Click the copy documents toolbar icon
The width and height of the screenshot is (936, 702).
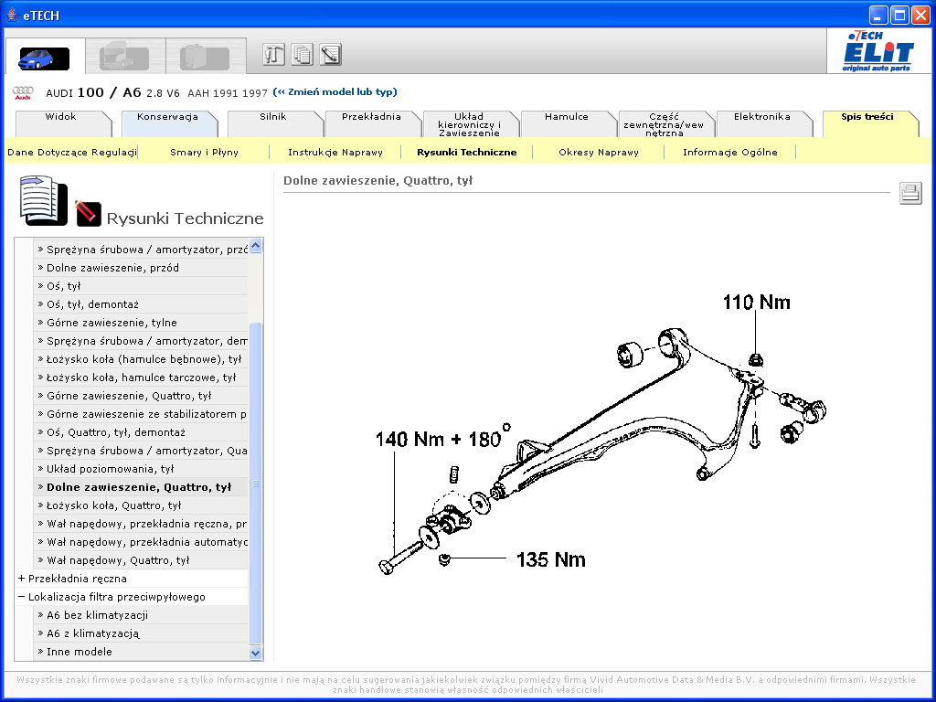(x=302, y=54)
